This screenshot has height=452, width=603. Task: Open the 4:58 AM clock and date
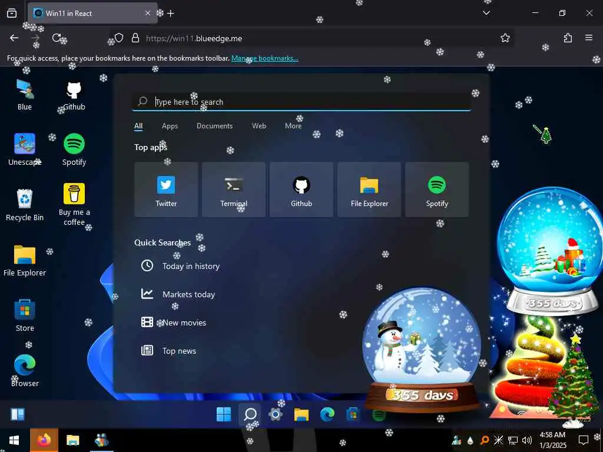pos(552,440)
